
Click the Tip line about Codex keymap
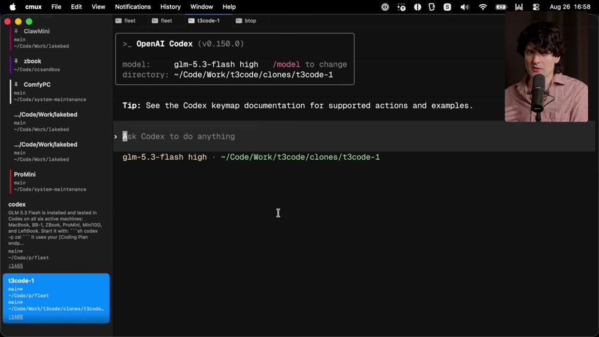298,105
